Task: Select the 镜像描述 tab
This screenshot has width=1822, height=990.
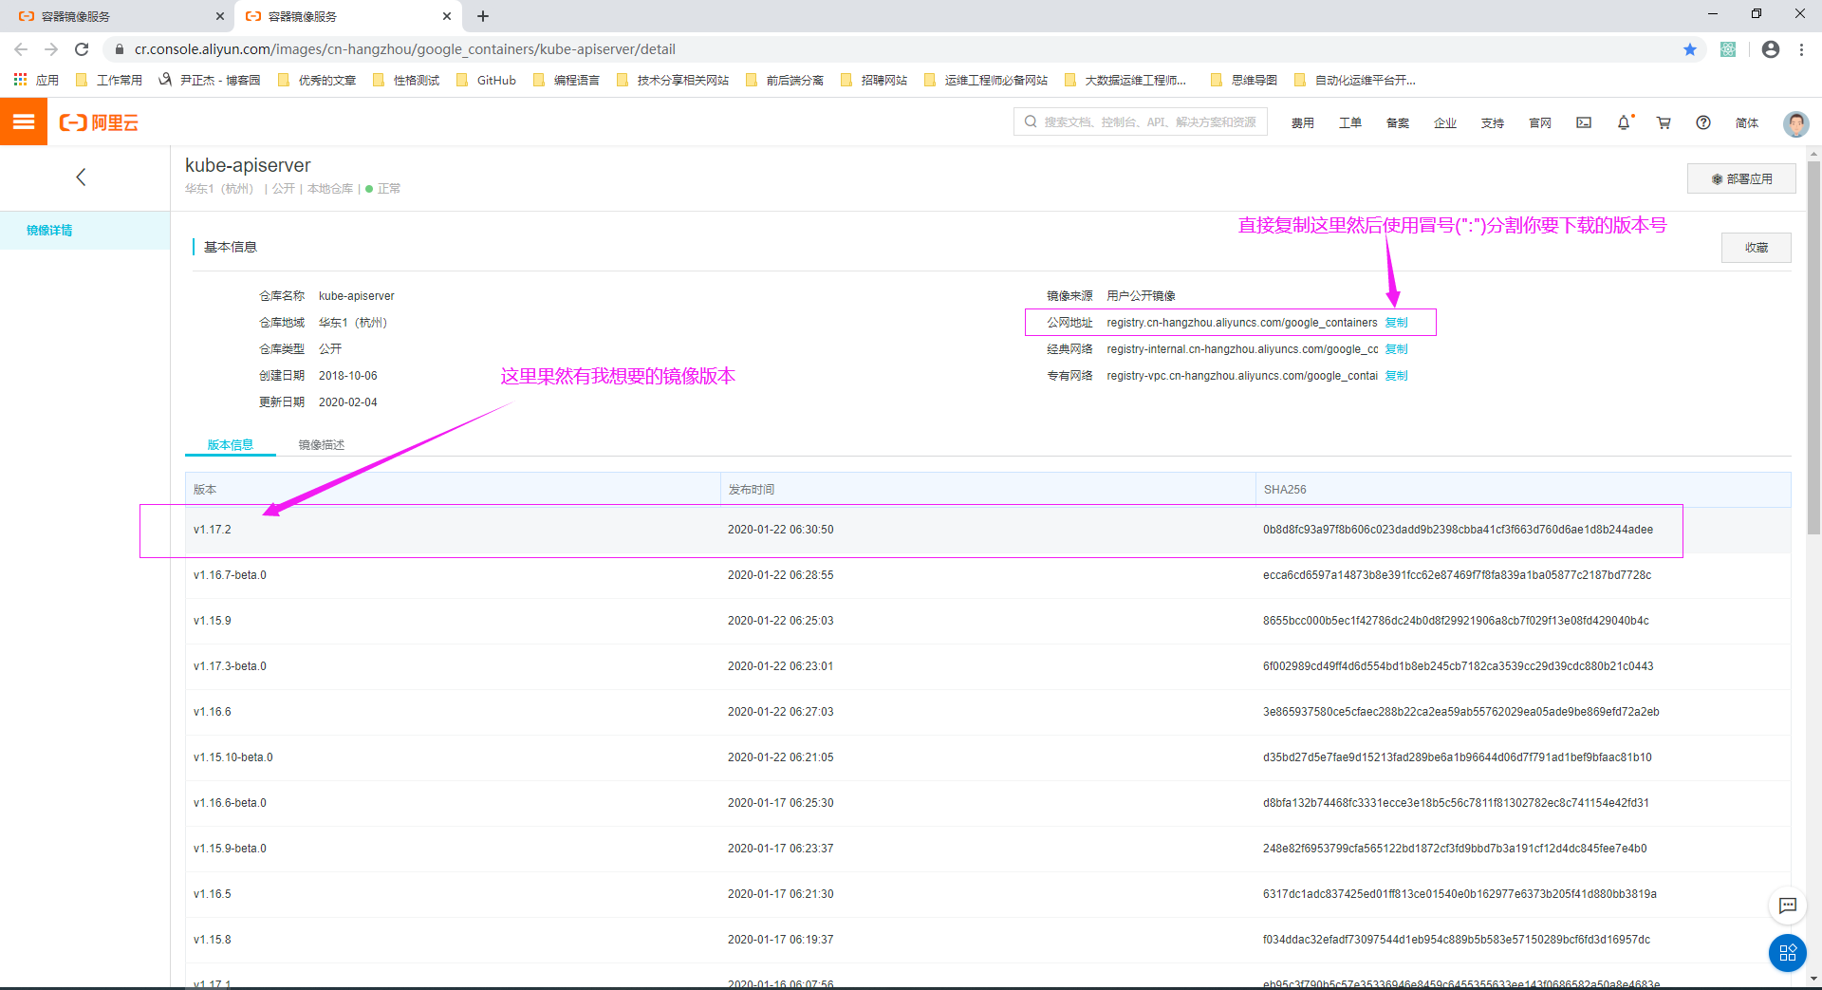Action: [322, 444]
